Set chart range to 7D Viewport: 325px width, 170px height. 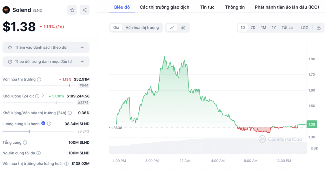pos(253,28)
